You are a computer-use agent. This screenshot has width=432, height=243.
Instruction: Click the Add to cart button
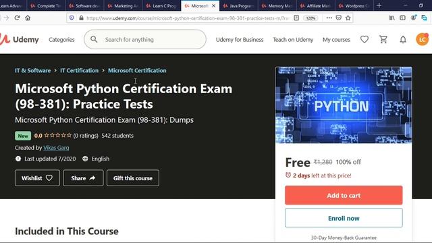click(344, 195)
